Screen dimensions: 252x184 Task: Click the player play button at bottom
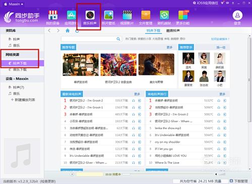point(72,174)
